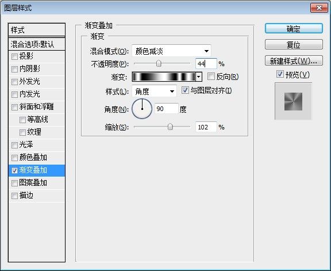
Task: Tick the 内发光 inner glow checkbox
Action: 14,95
